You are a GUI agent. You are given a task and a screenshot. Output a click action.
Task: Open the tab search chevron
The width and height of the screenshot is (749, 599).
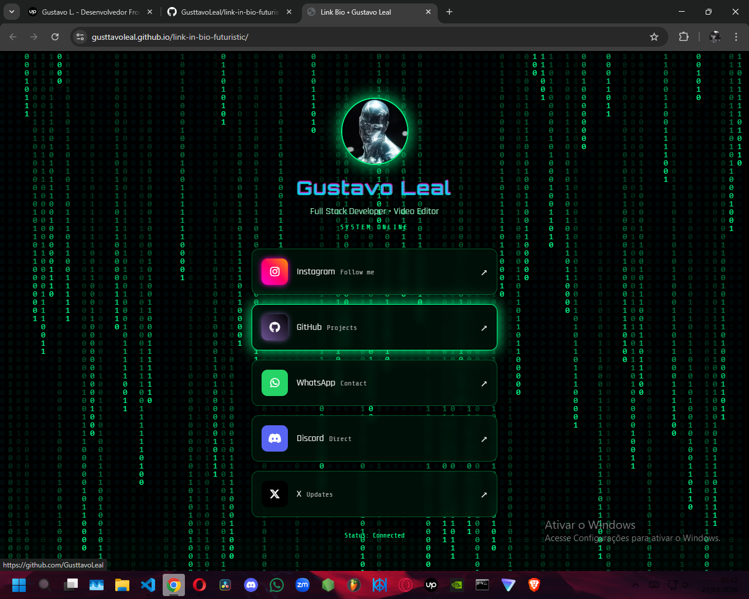tap(11, 12)
